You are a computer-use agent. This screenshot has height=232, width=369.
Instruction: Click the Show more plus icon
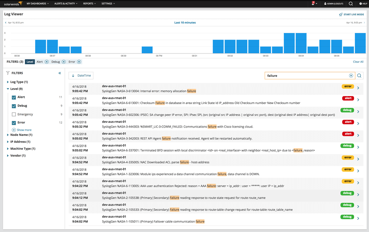click(x=14, y=130)
